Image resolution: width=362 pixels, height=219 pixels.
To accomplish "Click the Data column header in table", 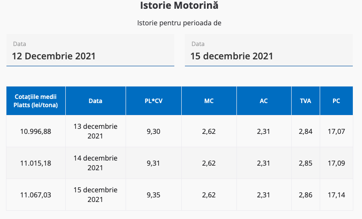I will click(96, 101).
